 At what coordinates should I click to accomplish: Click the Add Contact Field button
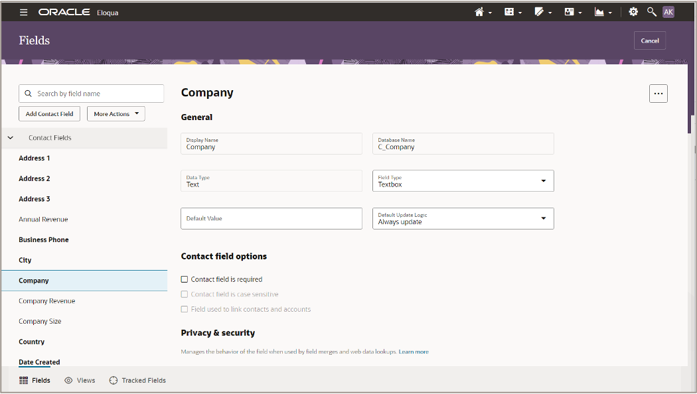[49, 114]
